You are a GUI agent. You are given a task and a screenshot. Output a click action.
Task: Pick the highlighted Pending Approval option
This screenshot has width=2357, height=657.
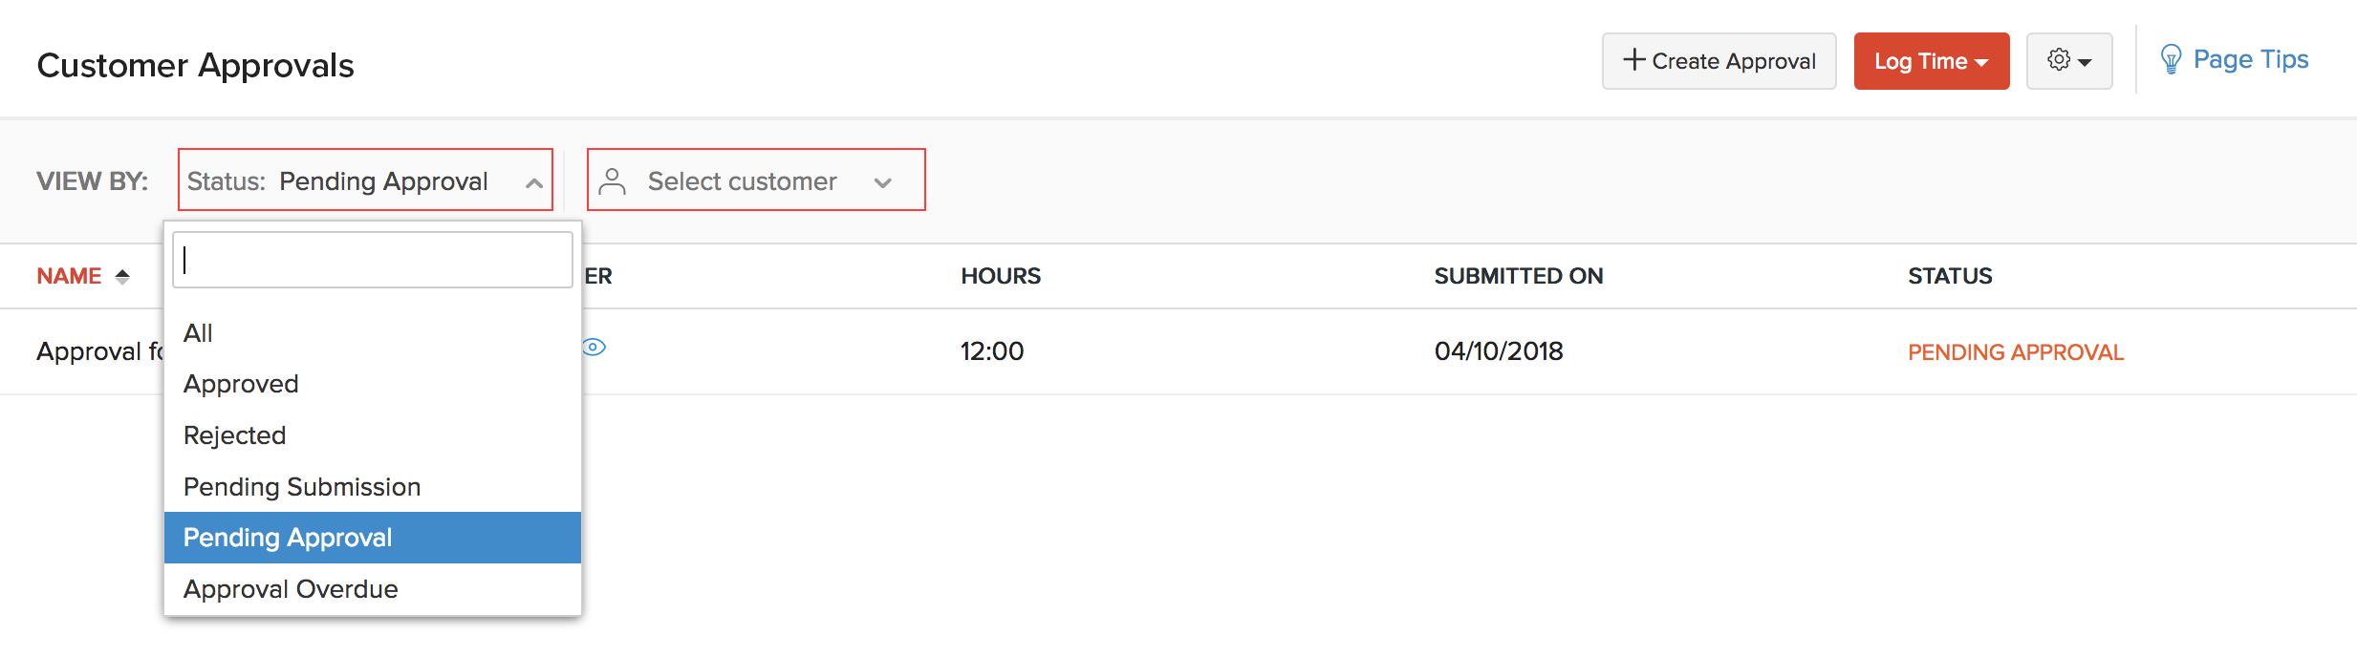coord(288,538)
